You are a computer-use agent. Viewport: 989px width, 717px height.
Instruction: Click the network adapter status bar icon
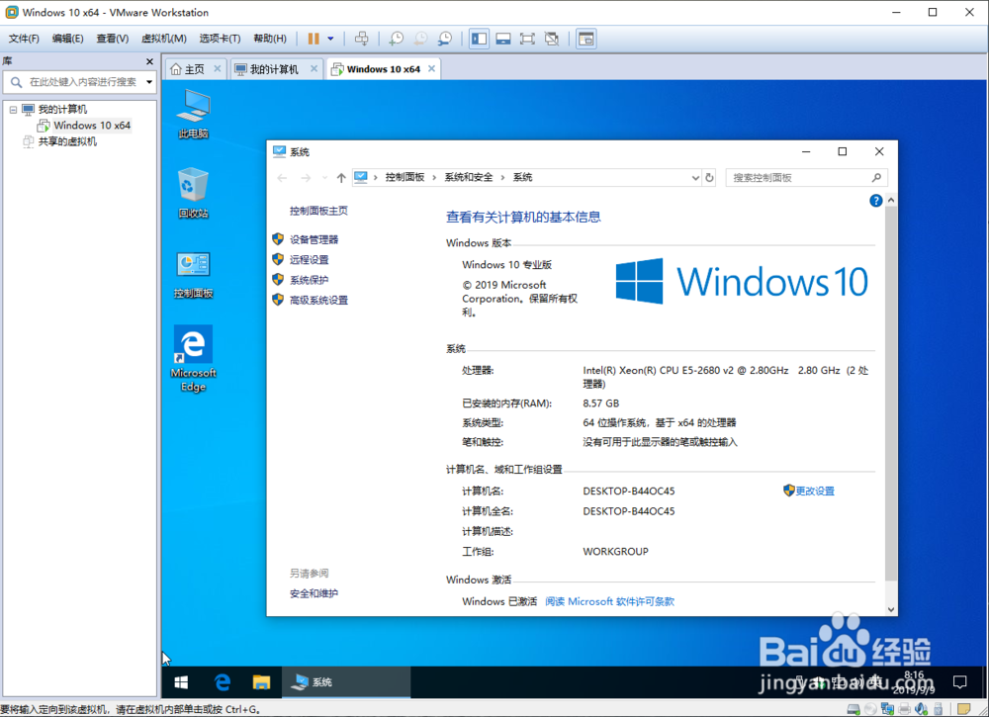[887, 709]
